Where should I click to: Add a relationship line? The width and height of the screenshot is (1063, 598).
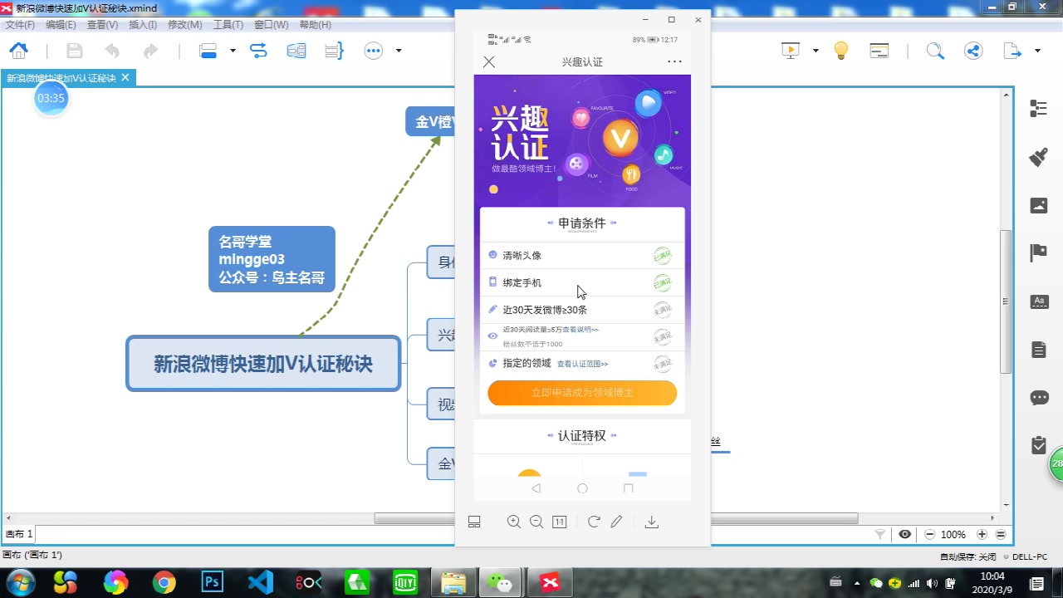click(x=258, y=51)
